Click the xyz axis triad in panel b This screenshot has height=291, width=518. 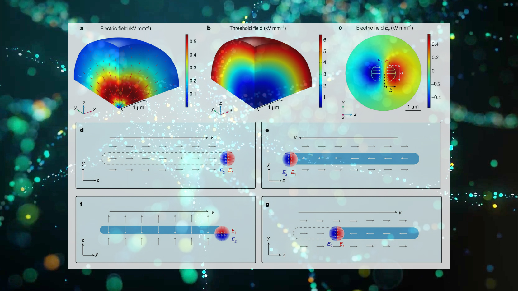point(221,109)
